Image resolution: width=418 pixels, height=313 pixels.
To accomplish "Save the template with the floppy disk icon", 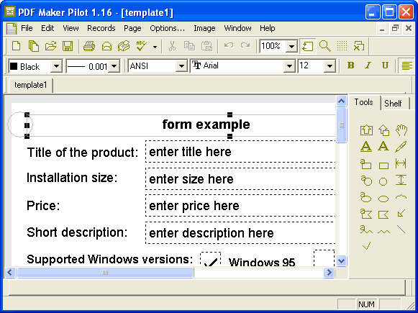I will [68, 46].
